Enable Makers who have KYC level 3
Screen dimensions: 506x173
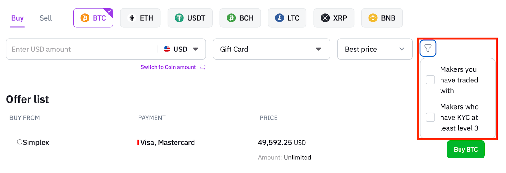430,117
